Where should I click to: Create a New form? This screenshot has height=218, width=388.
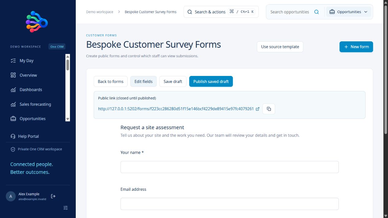(356, 47)
